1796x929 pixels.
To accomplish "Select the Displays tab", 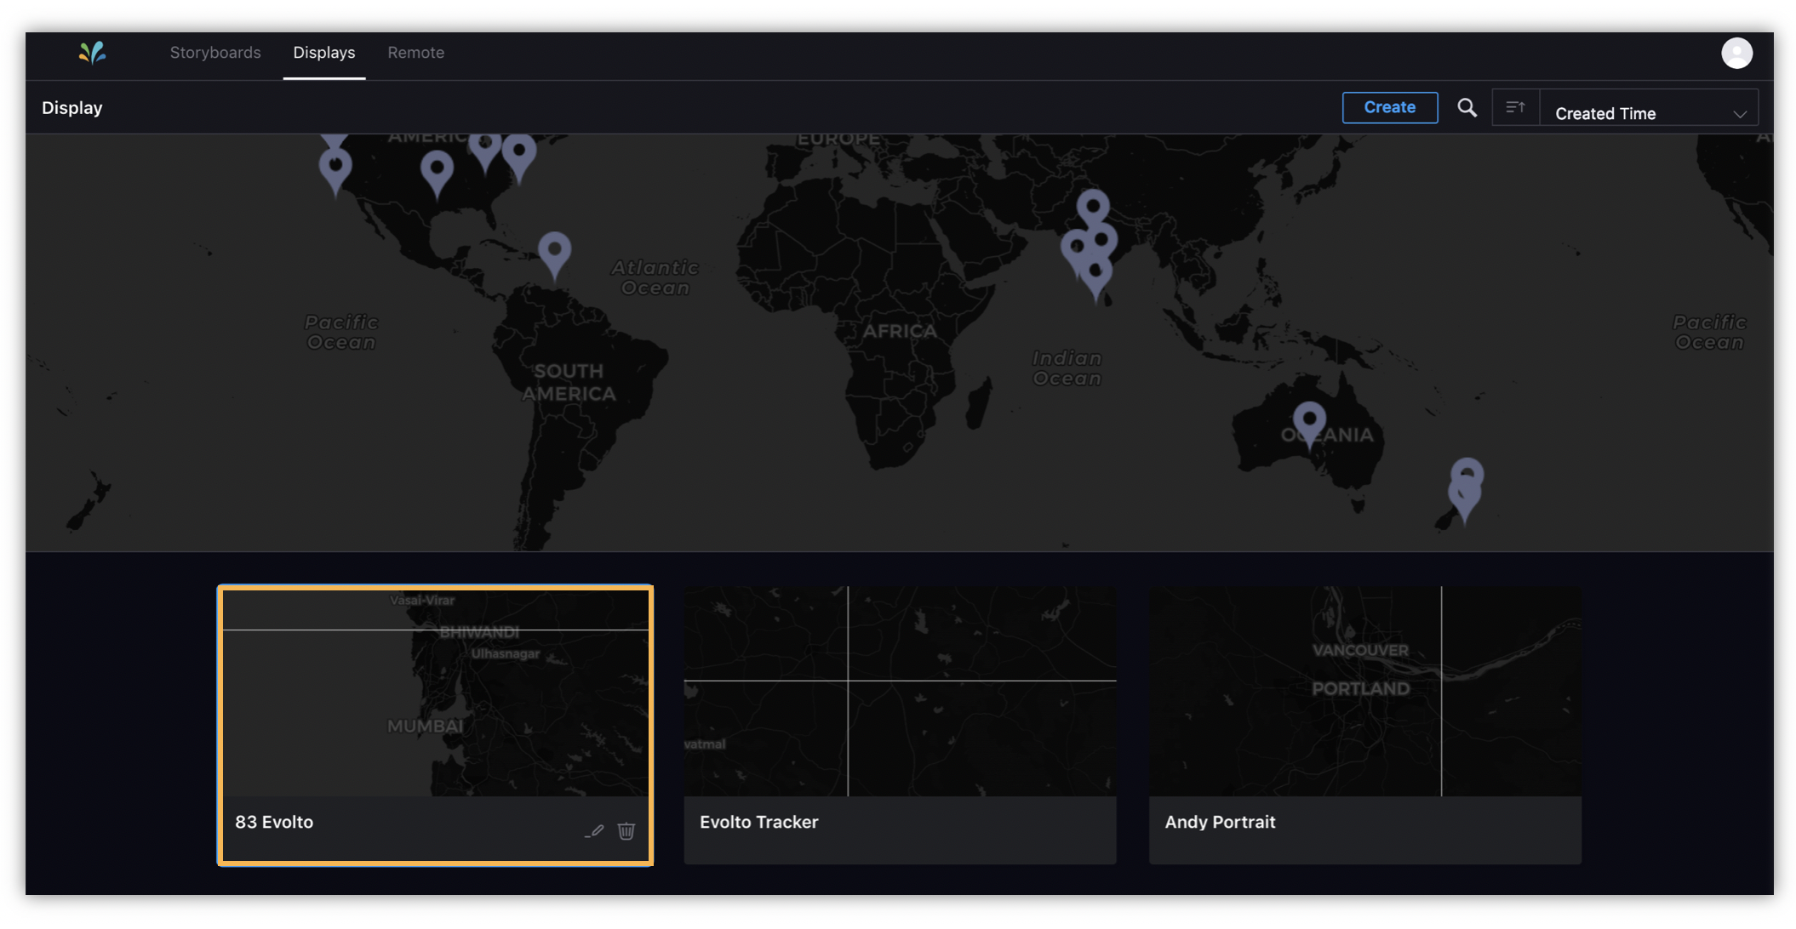I will (x=323, y=53).
